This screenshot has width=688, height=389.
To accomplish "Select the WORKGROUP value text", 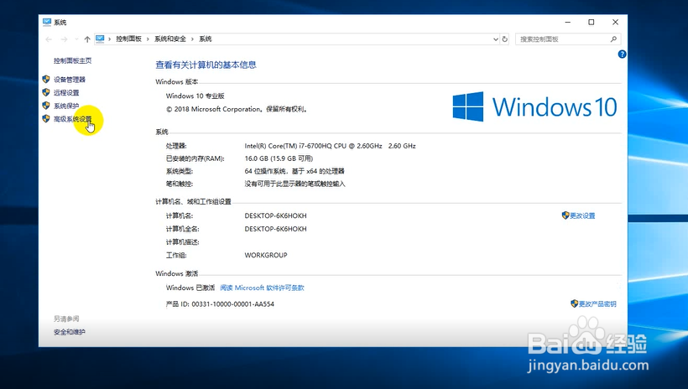I will pyautogui.click(x=266, y=255).
